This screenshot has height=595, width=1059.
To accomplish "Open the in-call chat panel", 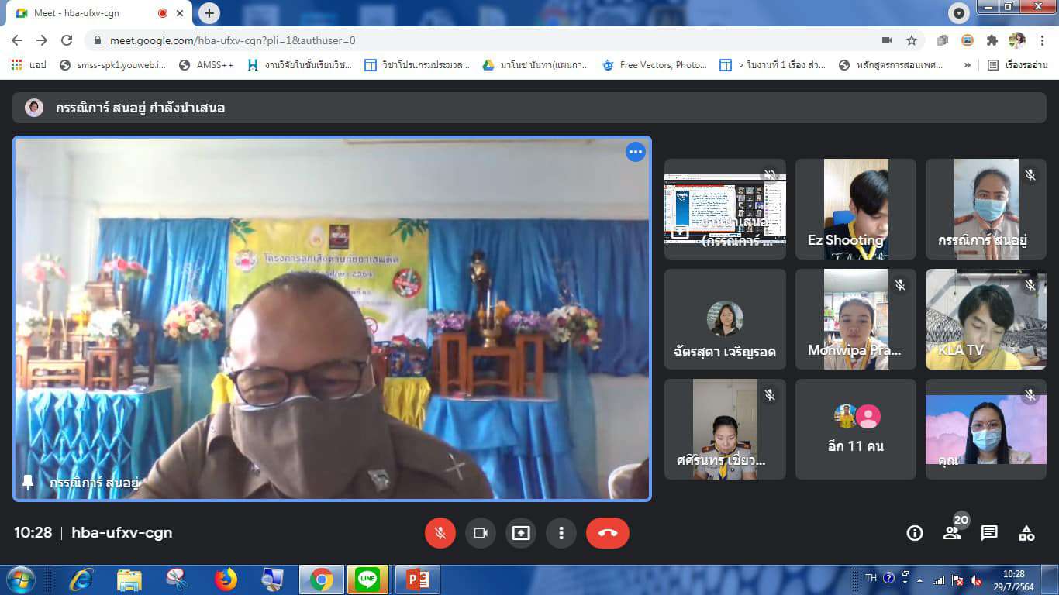I will (x=988, y=533).
